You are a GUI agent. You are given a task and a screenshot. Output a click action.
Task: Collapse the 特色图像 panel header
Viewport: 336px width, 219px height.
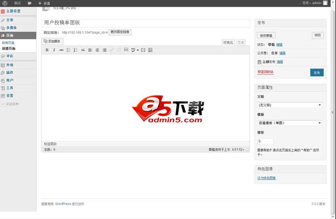(291, 169)
